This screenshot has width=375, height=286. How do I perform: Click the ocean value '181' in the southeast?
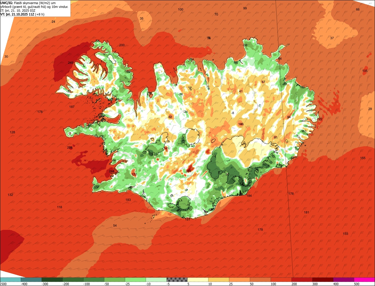306,212
